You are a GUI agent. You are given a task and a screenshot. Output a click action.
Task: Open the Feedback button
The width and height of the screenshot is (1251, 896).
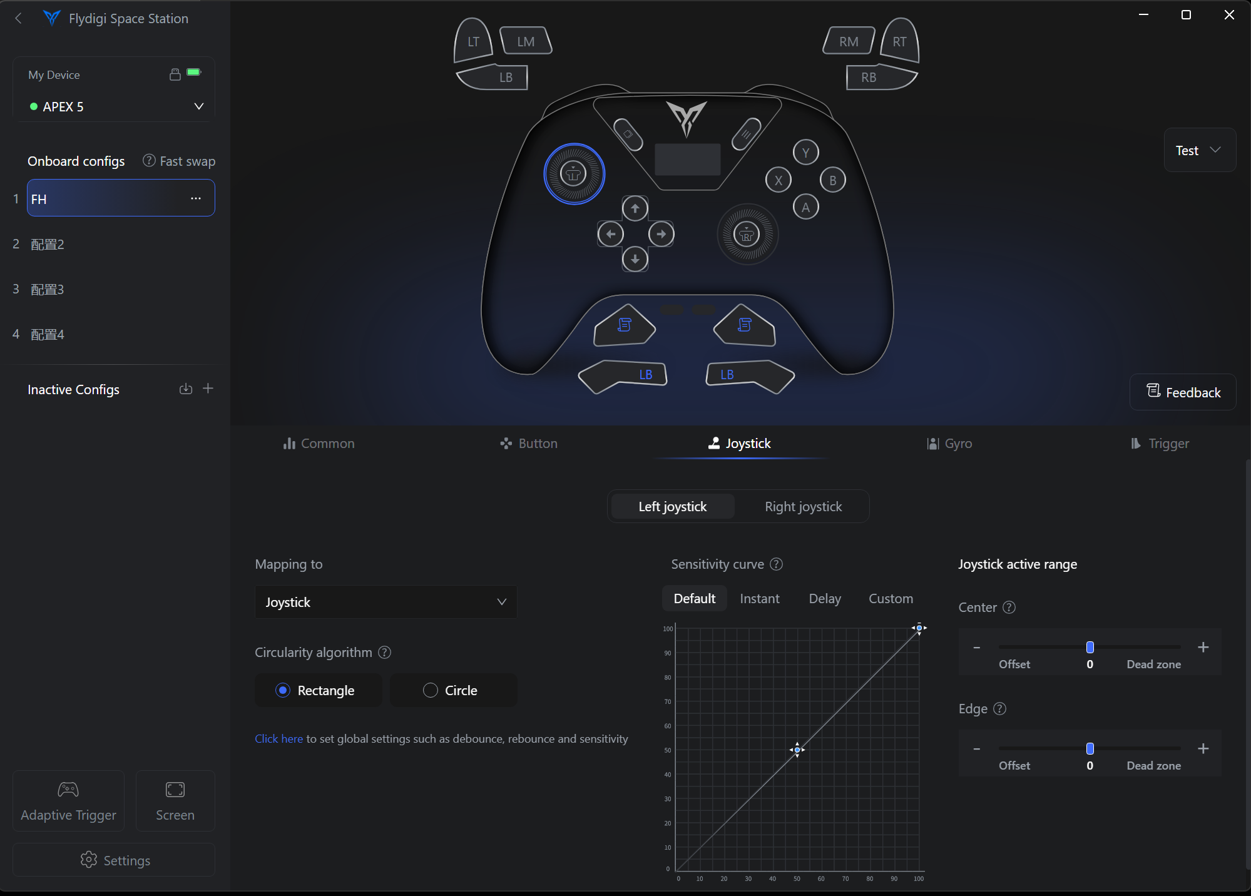click(x=1183, y=392)
